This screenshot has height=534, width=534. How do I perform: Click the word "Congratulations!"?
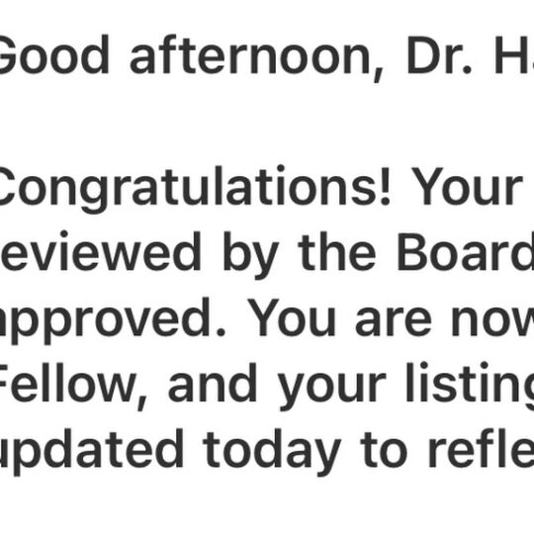click(x=195, y=189)
